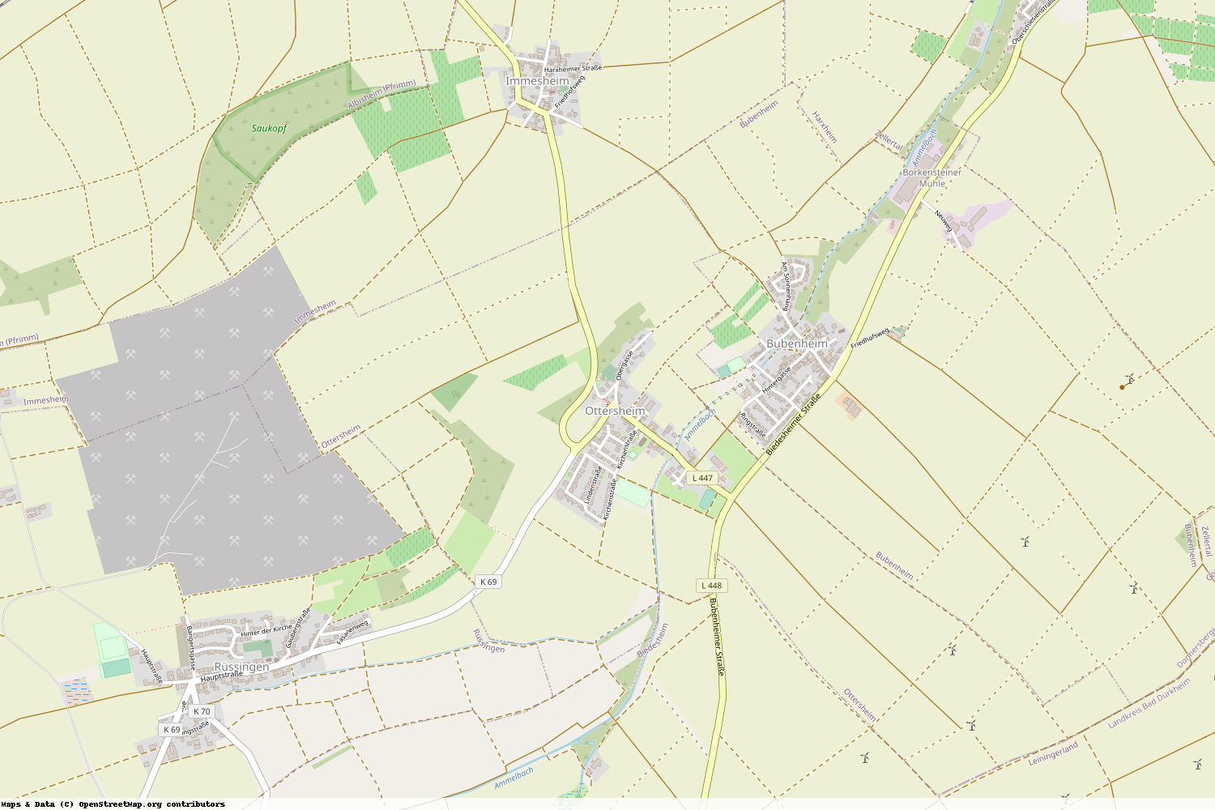The height and width of the screenshot is (810, 1215).
Task: Click the Hintergasse street label in Bubenheim
Action: pyautogui.click(x=775, y=380)
